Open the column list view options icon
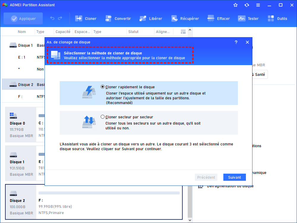Screen dimensions: 297x223 pos(183,32)
